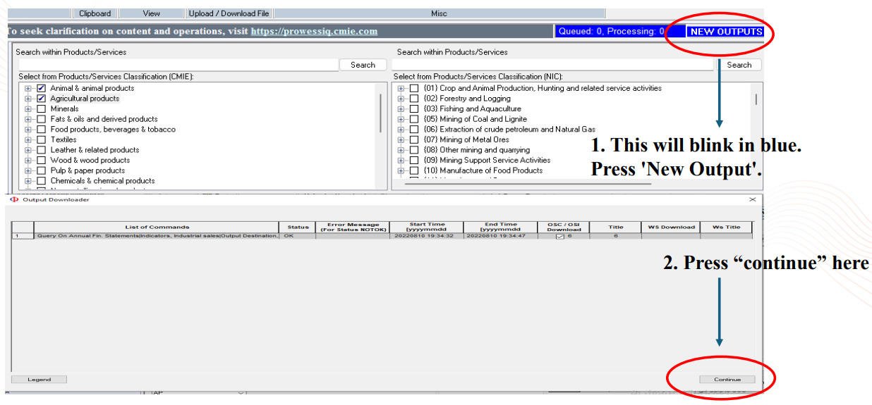
Task: Enable NIC {02} Forestry and Logging checkbox
Action: tap(414, 99)
